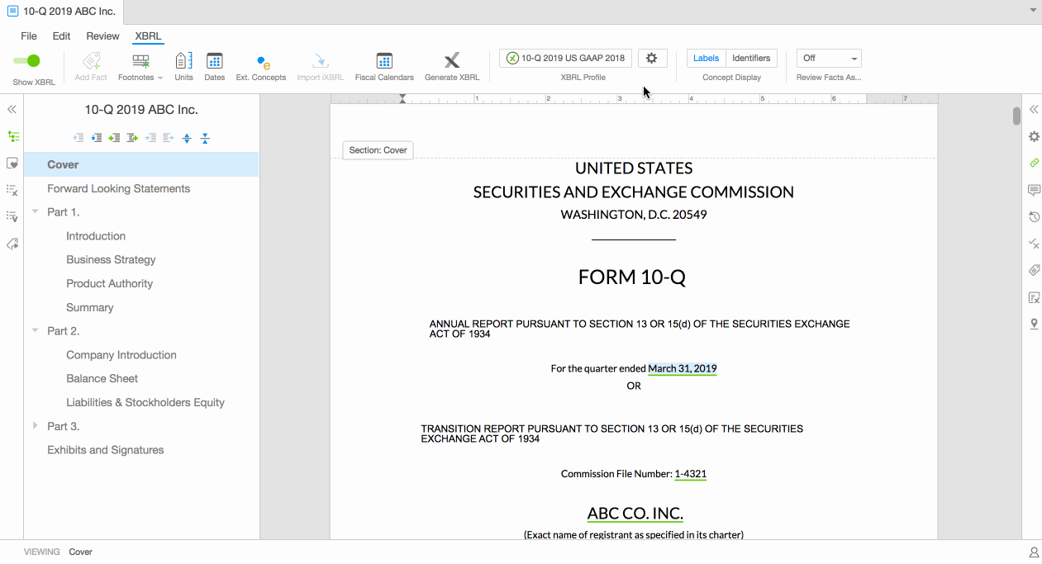Toggle the Show XBRL switch

(x=27, y=60)
